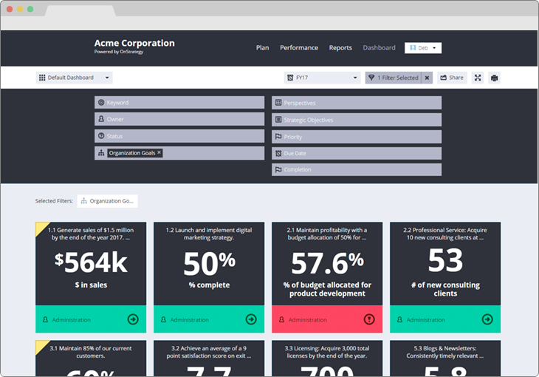Print the dashboard with the printer icon
539x377 pixels.
pos(494,78)
